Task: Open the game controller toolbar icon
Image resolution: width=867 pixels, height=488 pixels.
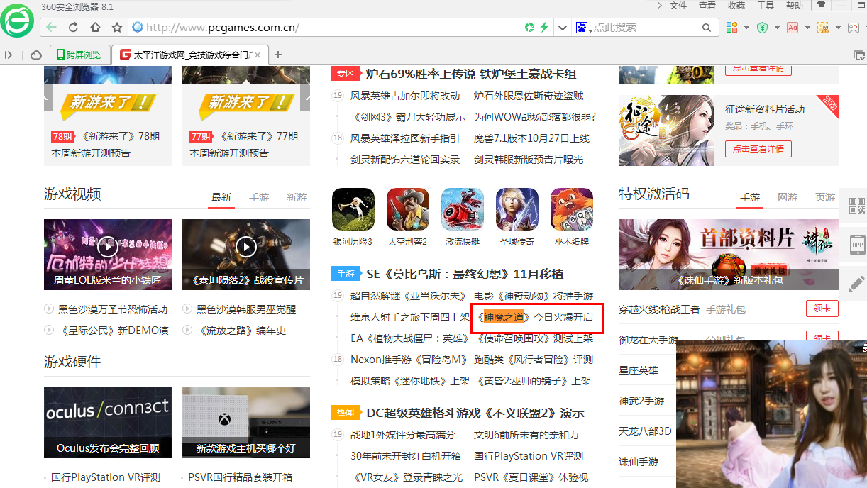Action: point(853,28)
